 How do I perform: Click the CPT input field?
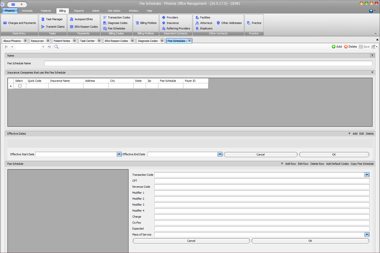tap(262, 181)
